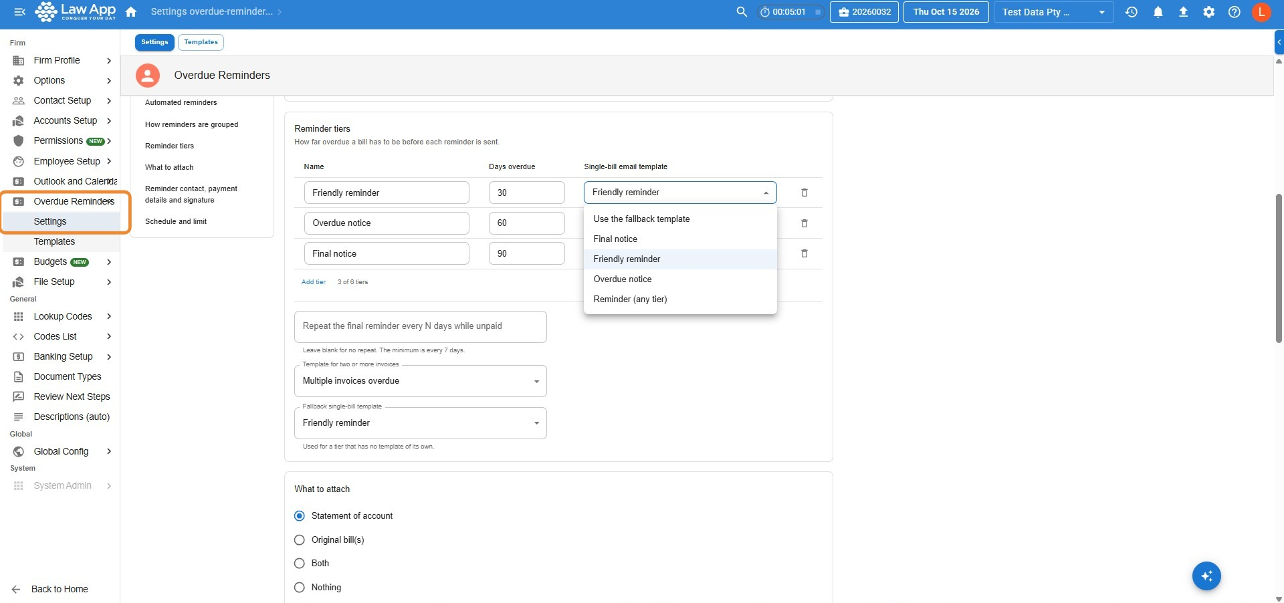Open the Templates item under Overdue Reminders
This screenshot has width=1284, height=603.
coord(54,242)
